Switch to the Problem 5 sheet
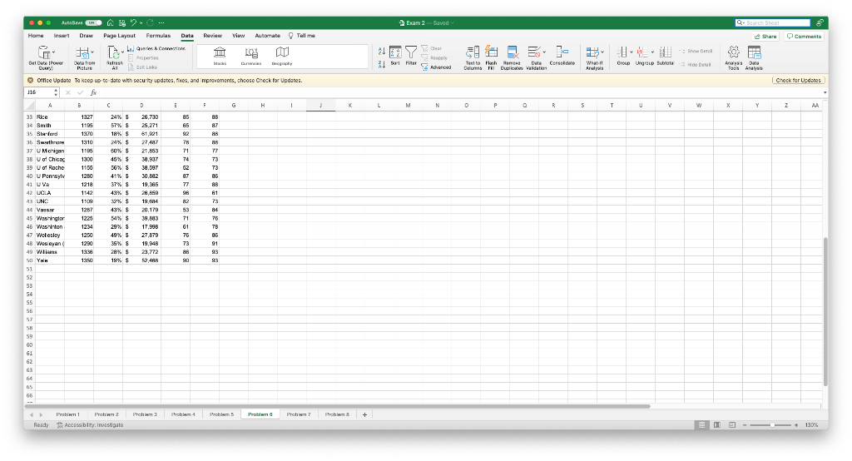The height and width of the screenshot is (461, 852). [x=221, y=414]
